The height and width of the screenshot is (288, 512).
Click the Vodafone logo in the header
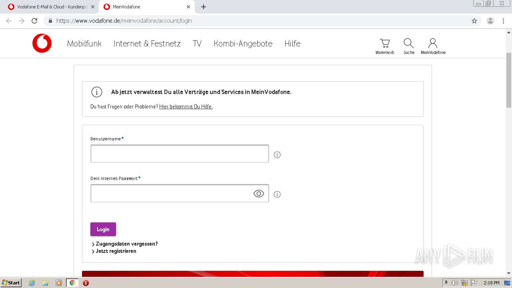tap(42, 43)
